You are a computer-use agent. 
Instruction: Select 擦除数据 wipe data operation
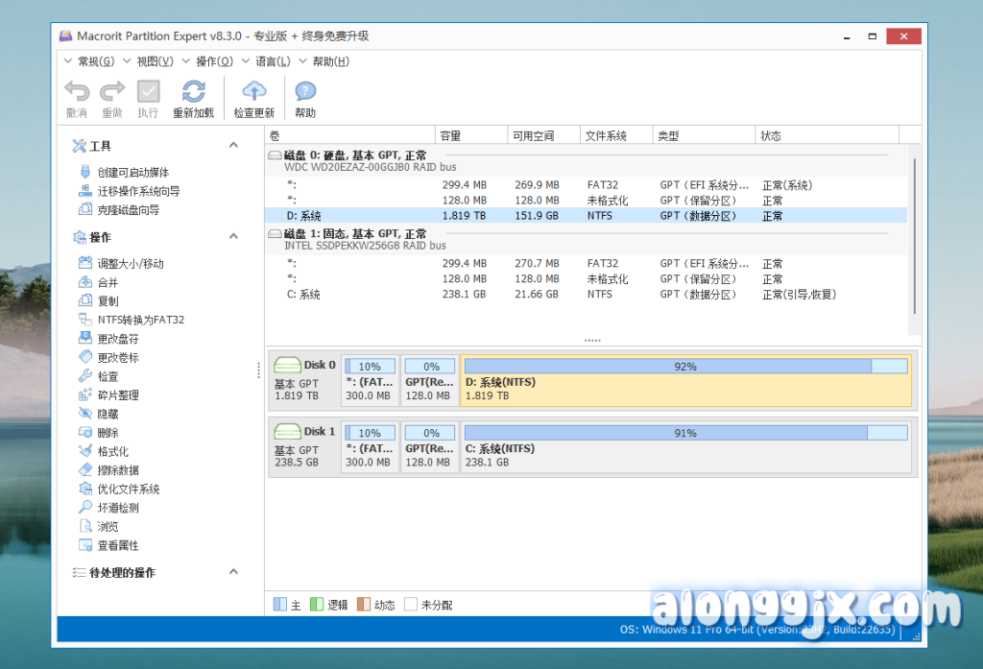coord(117,470)
